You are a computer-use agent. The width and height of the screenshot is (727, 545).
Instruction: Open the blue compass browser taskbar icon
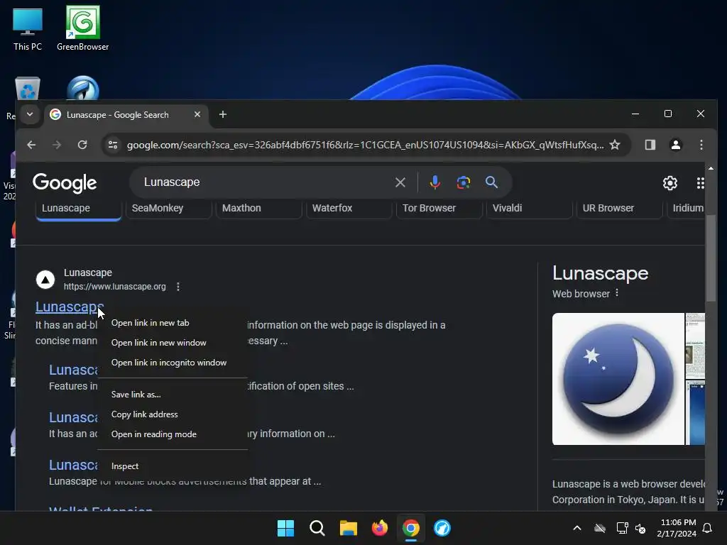tap(442, 528)
